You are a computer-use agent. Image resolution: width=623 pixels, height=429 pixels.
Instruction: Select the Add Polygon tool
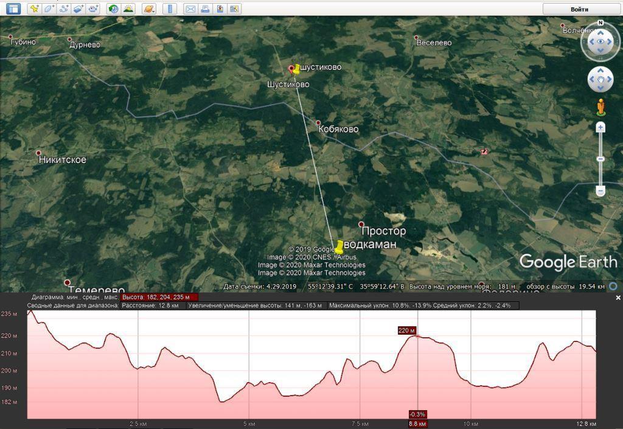[x=49, y=9]
